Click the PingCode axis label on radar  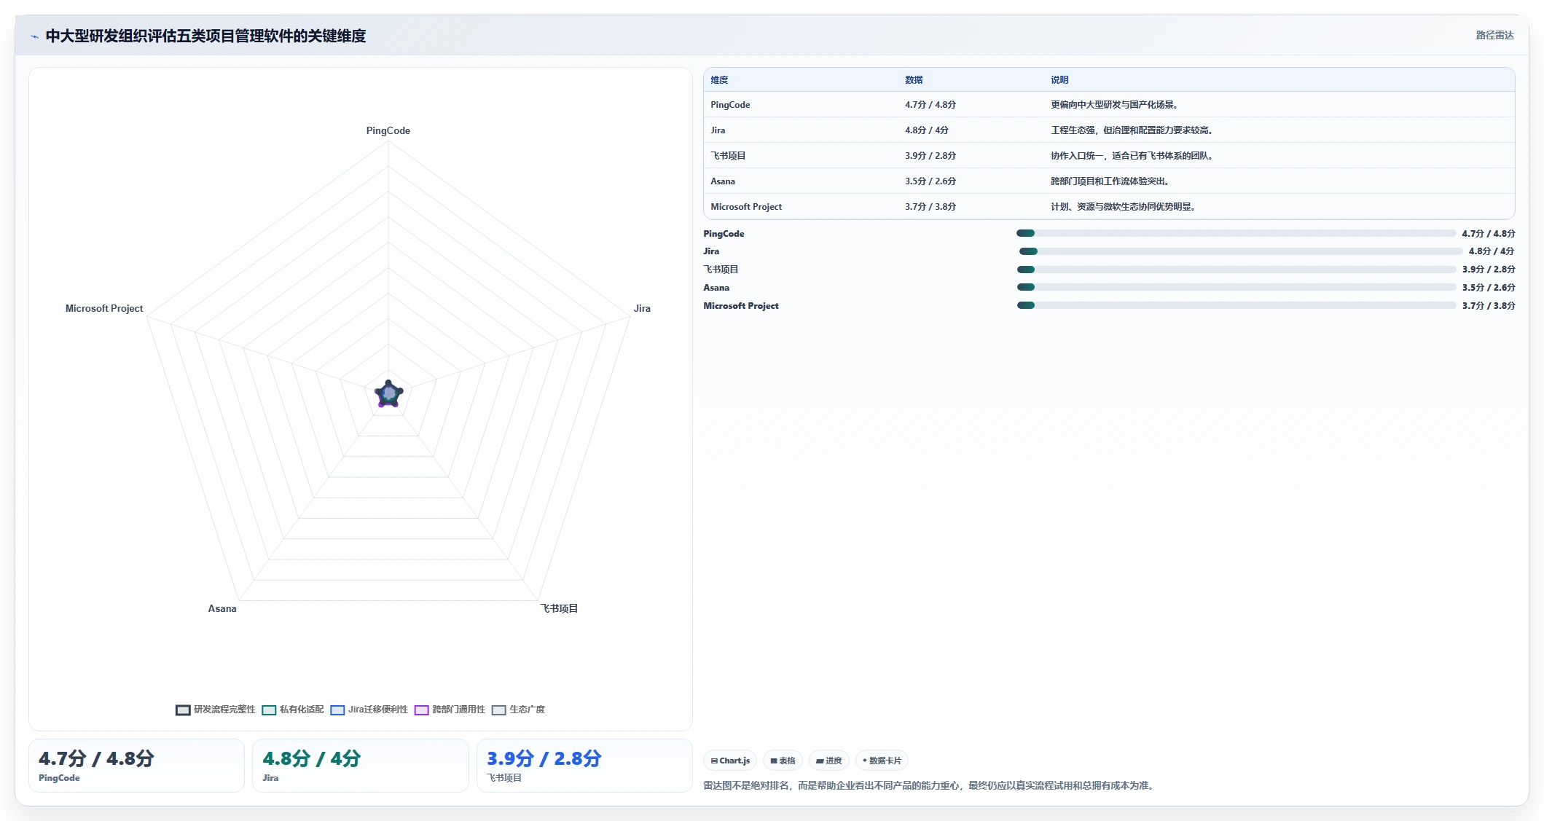(x=388, y=131)
